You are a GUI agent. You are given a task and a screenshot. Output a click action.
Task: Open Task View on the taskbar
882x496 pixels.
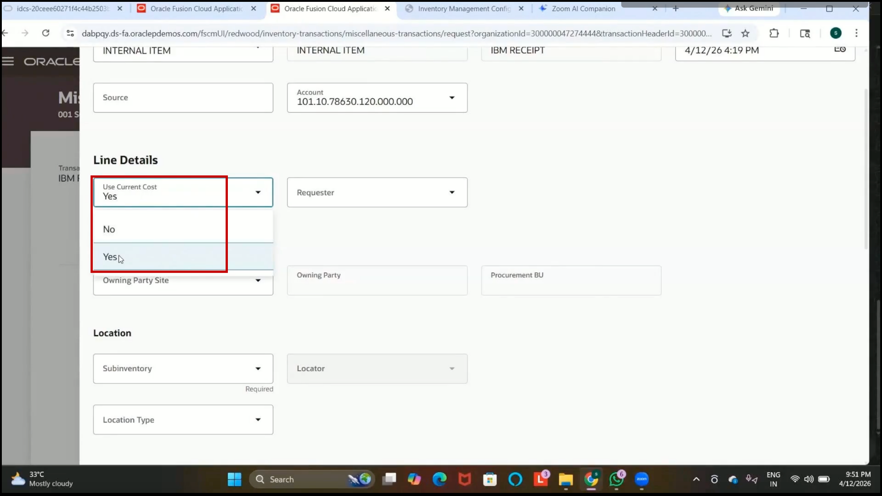pyautogui.click(x=389, y=479)
